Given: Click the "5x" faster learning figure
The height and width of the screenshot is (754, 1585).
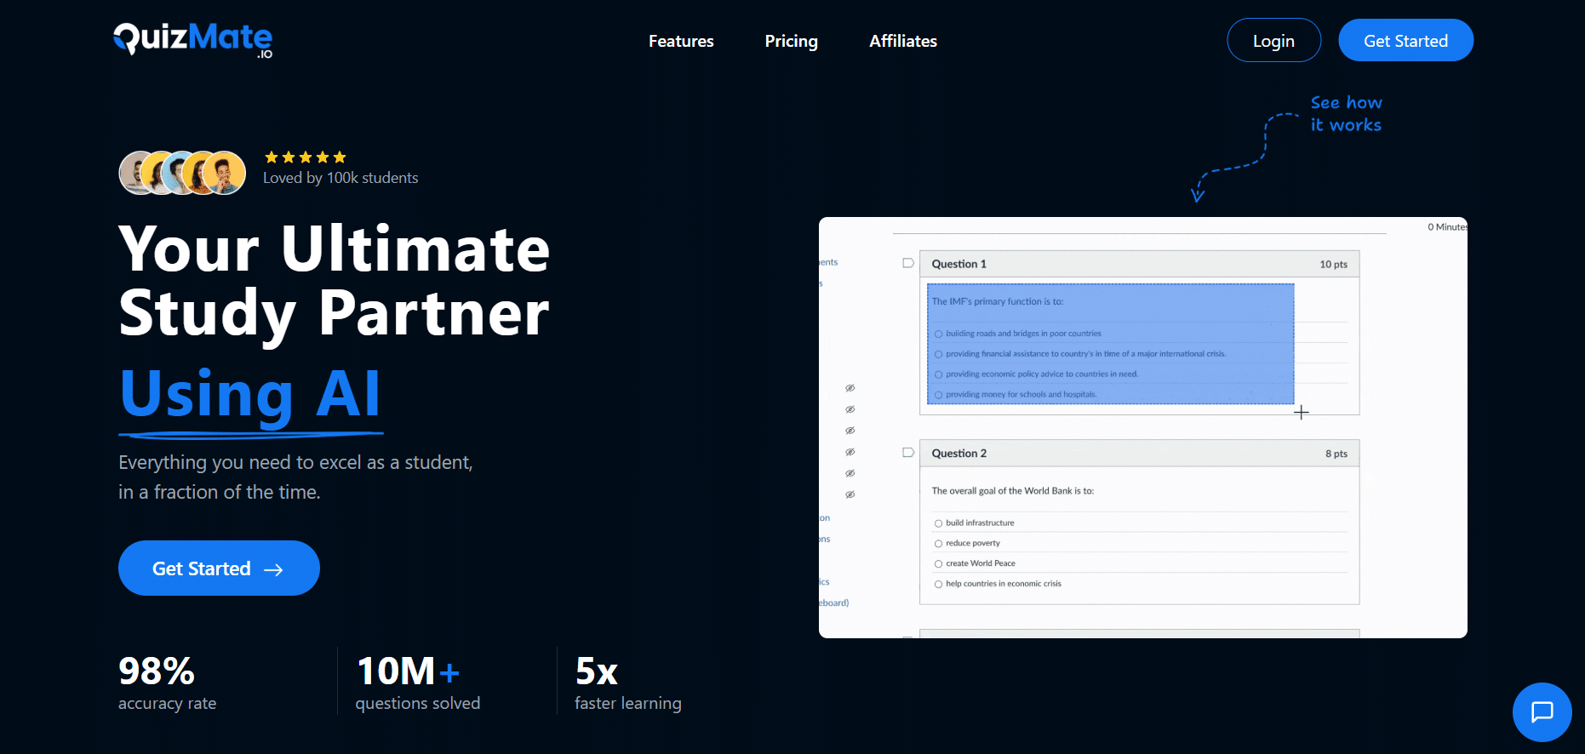Looking at the screenshot, I should click(596, 671).
